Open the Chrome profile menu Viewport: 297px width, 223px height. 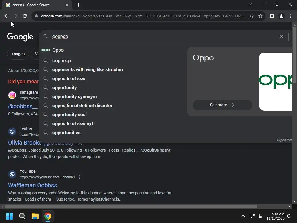point(281,16)
